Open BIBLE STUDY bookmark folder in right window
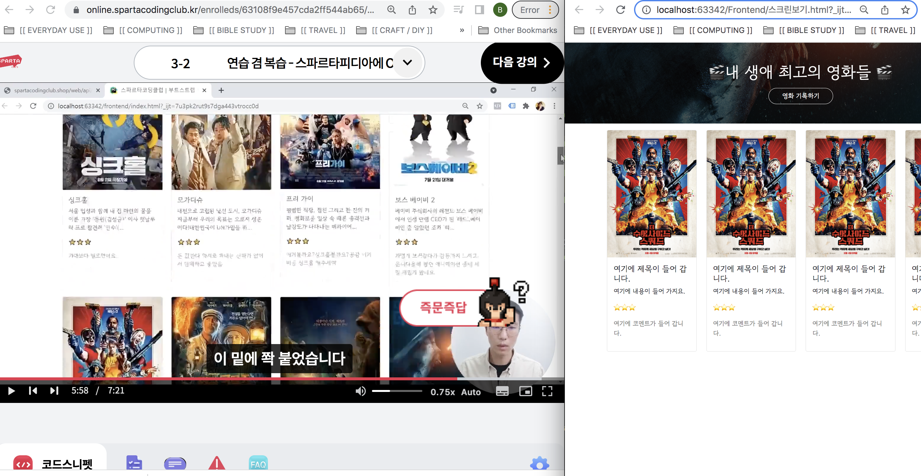This screenshot has height=476, width=921. (x=804, y=30)
